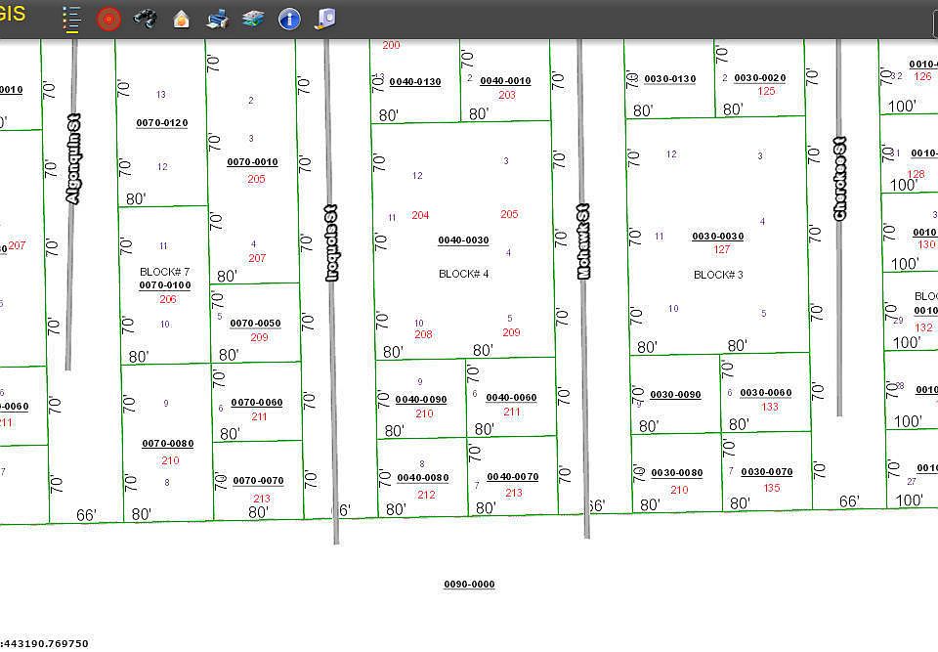This screenshot has height=652, width=938.
Task: Click red address number 125
Action: [766, 91]
